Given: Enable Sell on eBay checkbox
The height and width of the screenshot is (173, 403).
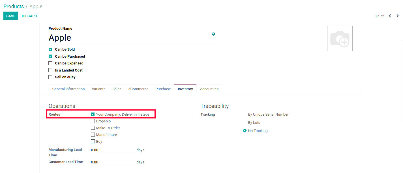Looking at the screenshot, I should (x=50, y=77).
